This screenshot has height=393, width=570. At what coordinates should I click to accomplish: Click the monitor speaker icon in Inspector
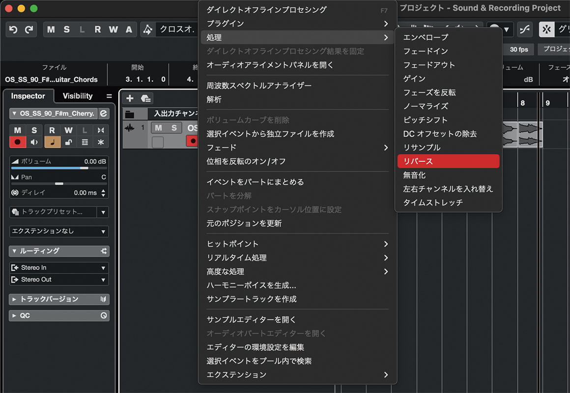[34, 142]
